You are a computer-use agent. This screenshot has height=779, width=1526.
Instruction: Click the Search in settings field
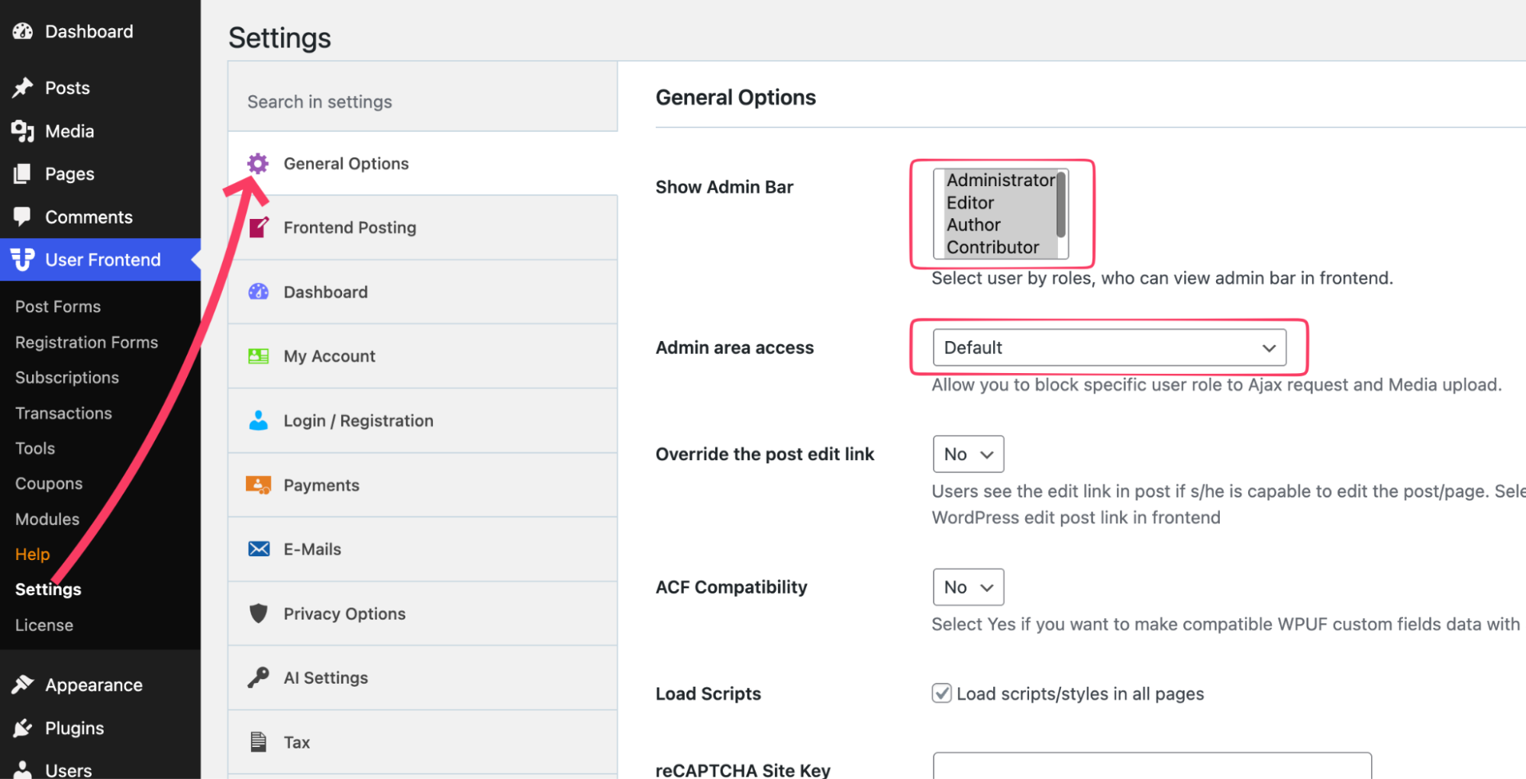point(423,101)
